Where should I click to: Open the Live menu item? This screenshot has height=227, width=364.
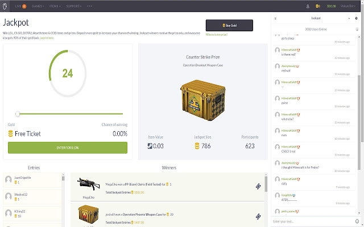[20, 6]
